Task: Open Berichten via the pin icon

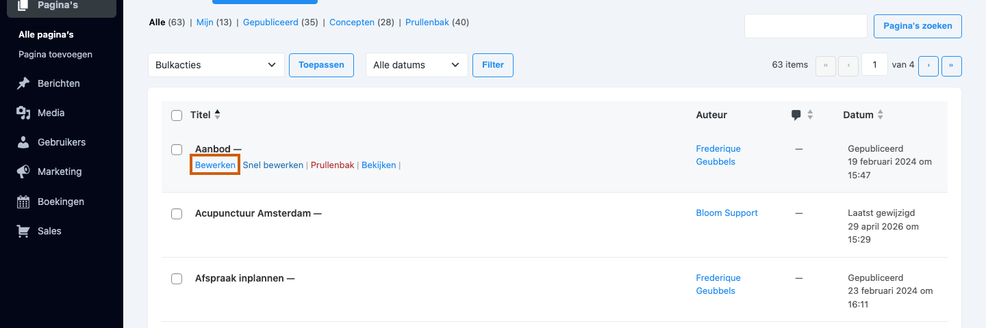Action: [23, 83]
